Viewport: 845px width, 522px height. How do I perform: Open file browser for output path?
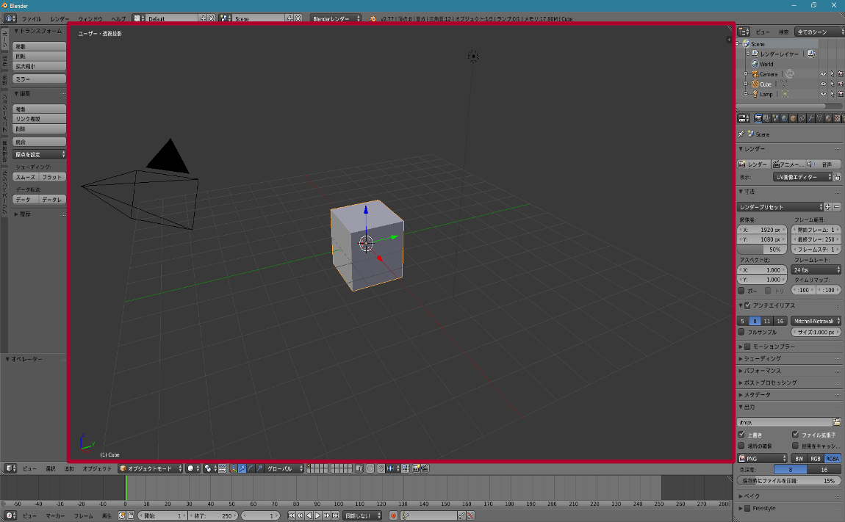pos(837,422)
